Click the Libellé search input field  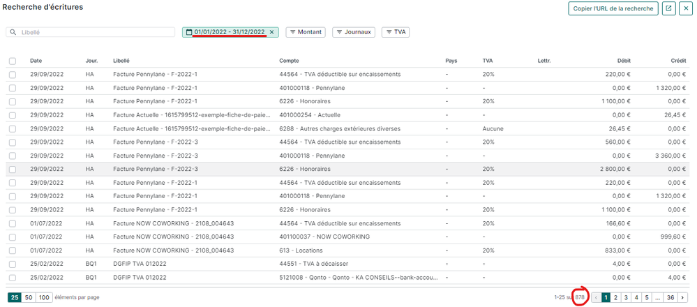coord(94,32)
